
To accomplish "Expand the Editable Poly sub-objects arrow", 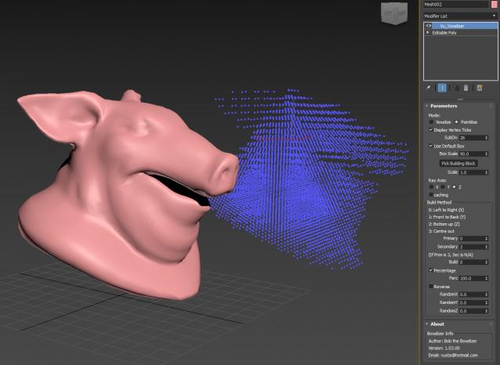I will click(428, 33).
